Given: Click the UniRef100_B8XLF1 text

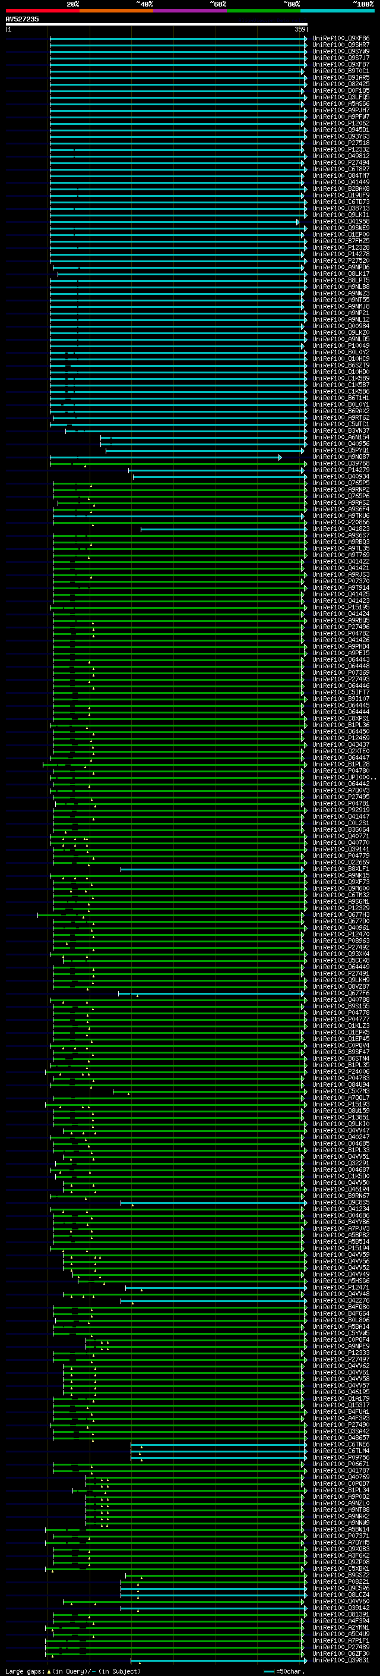Looking at the screenshot, I should click(340, 869).
